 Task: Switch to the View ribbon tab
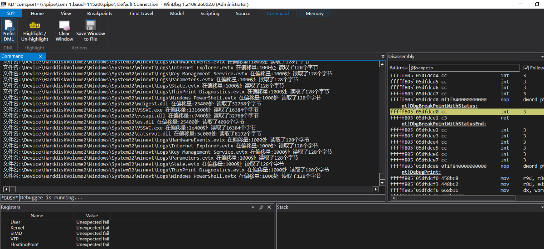point(66,13)
